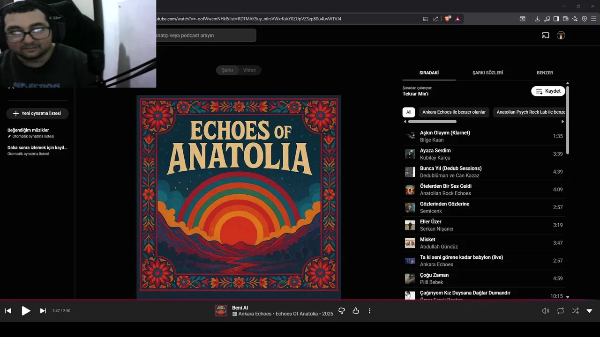Click the share page icon in address bar
Viewport: 600px width, 337px height.
coord(436,19)
